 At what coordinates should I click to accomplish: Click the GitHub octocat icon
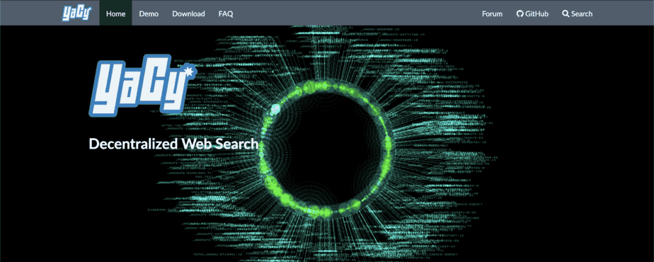click(x=520, y=13)
